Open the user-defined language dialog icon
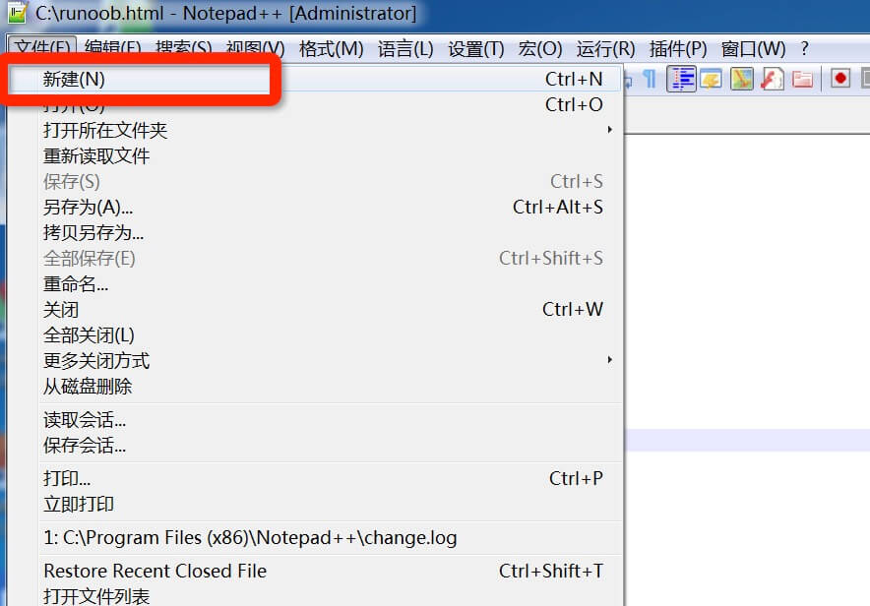This screenshot has width=870, height=606. point(711,80)
